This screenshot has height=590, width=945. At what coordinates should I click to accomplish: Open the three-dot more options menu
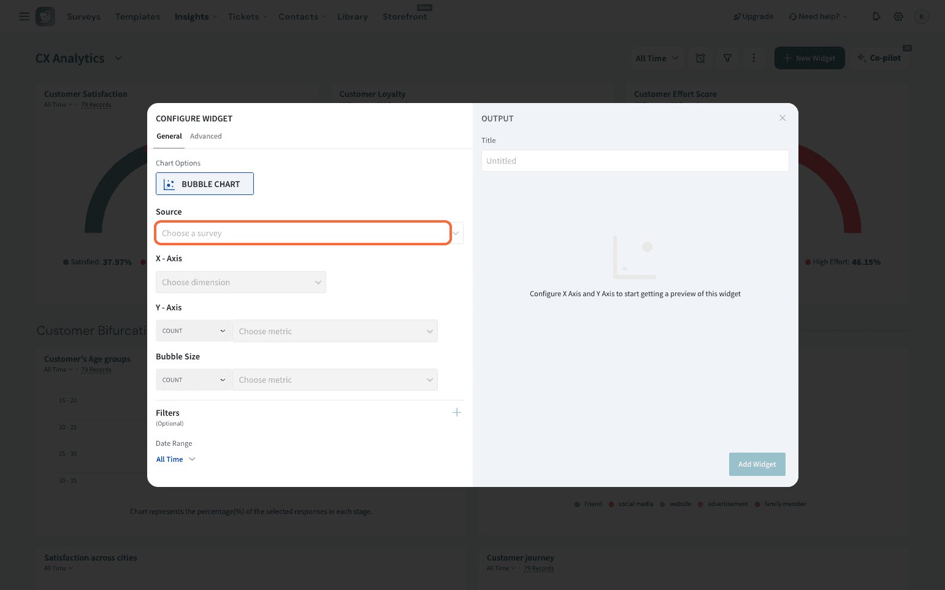coord(754,58)
